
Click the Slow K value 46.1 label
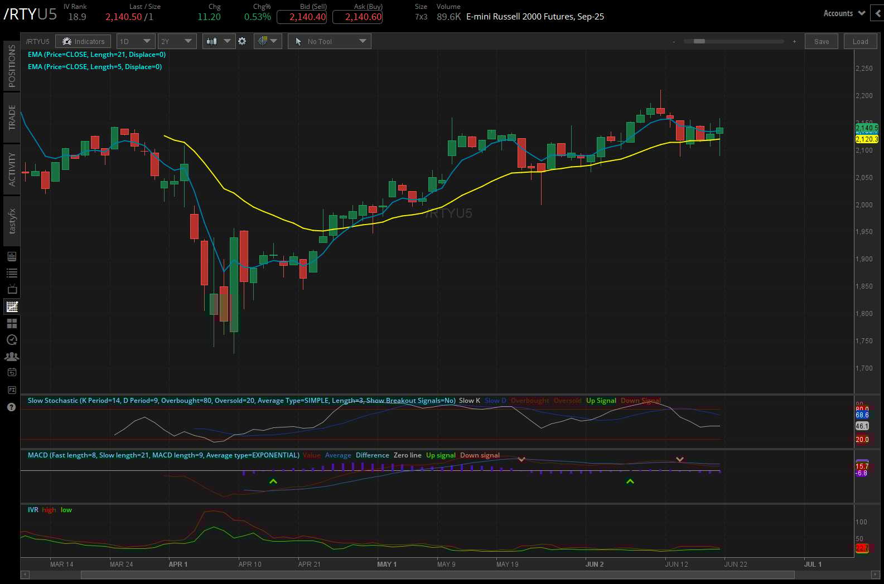click(862, 426)
